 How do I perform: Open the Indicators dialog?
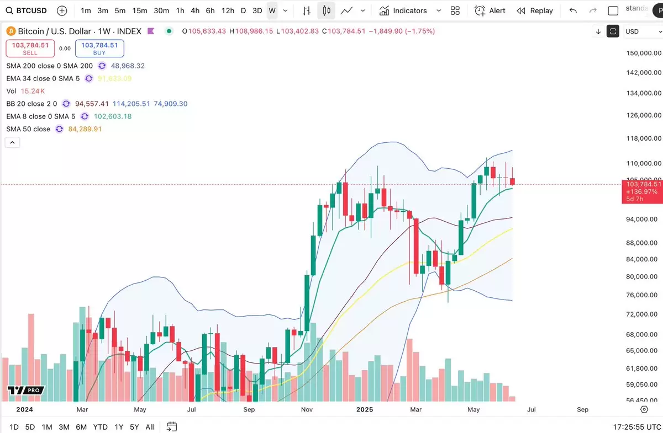[x=403, y=10]
